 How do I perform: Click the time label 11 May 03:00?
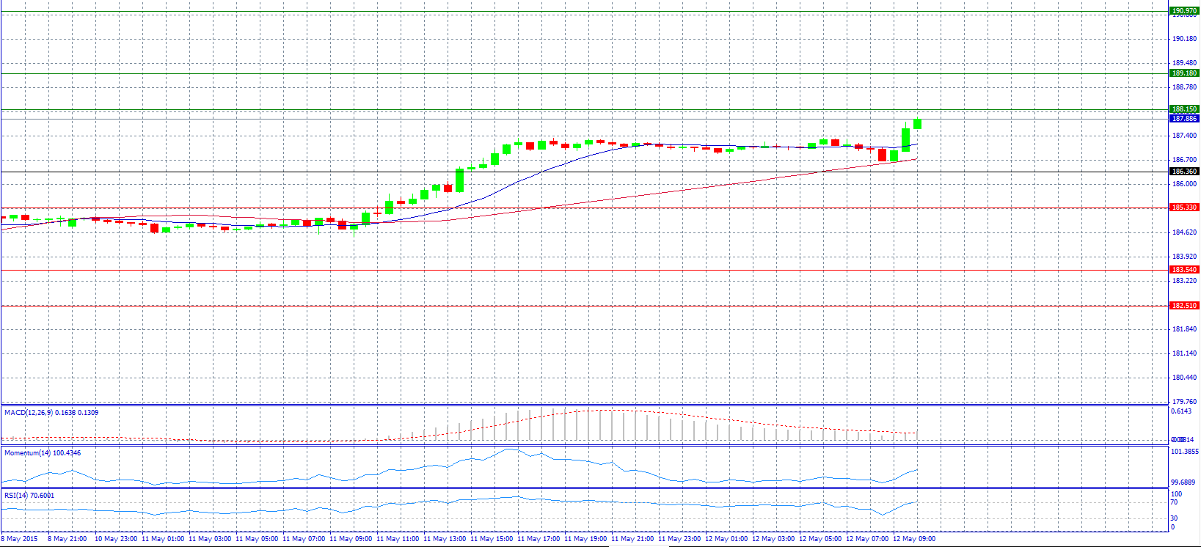click(208, 539)
